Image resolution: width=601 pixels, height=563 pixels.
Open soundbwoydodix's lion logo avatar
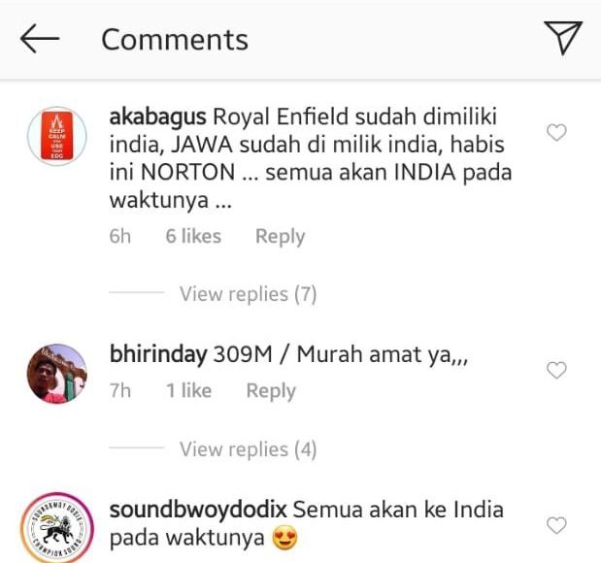coord(57,528)
